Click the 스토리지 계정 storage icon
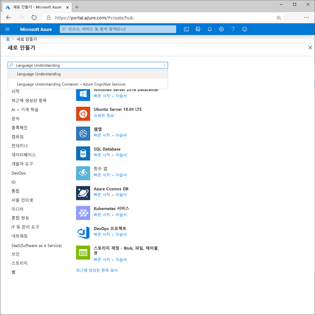The width and height of the screenshot is (315, 315). 83,252
